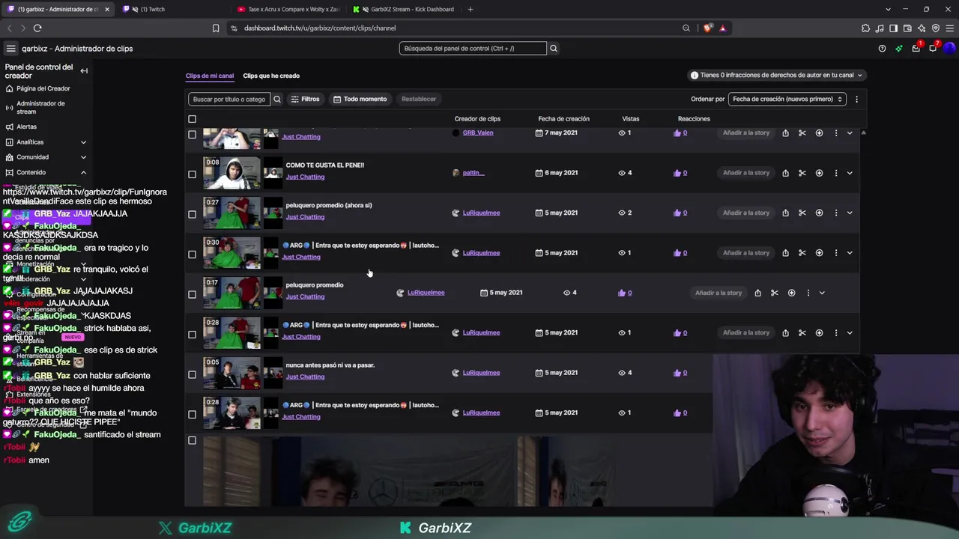Edit peluquero promedio (ahora si) clip with scissors

(802, 213)
